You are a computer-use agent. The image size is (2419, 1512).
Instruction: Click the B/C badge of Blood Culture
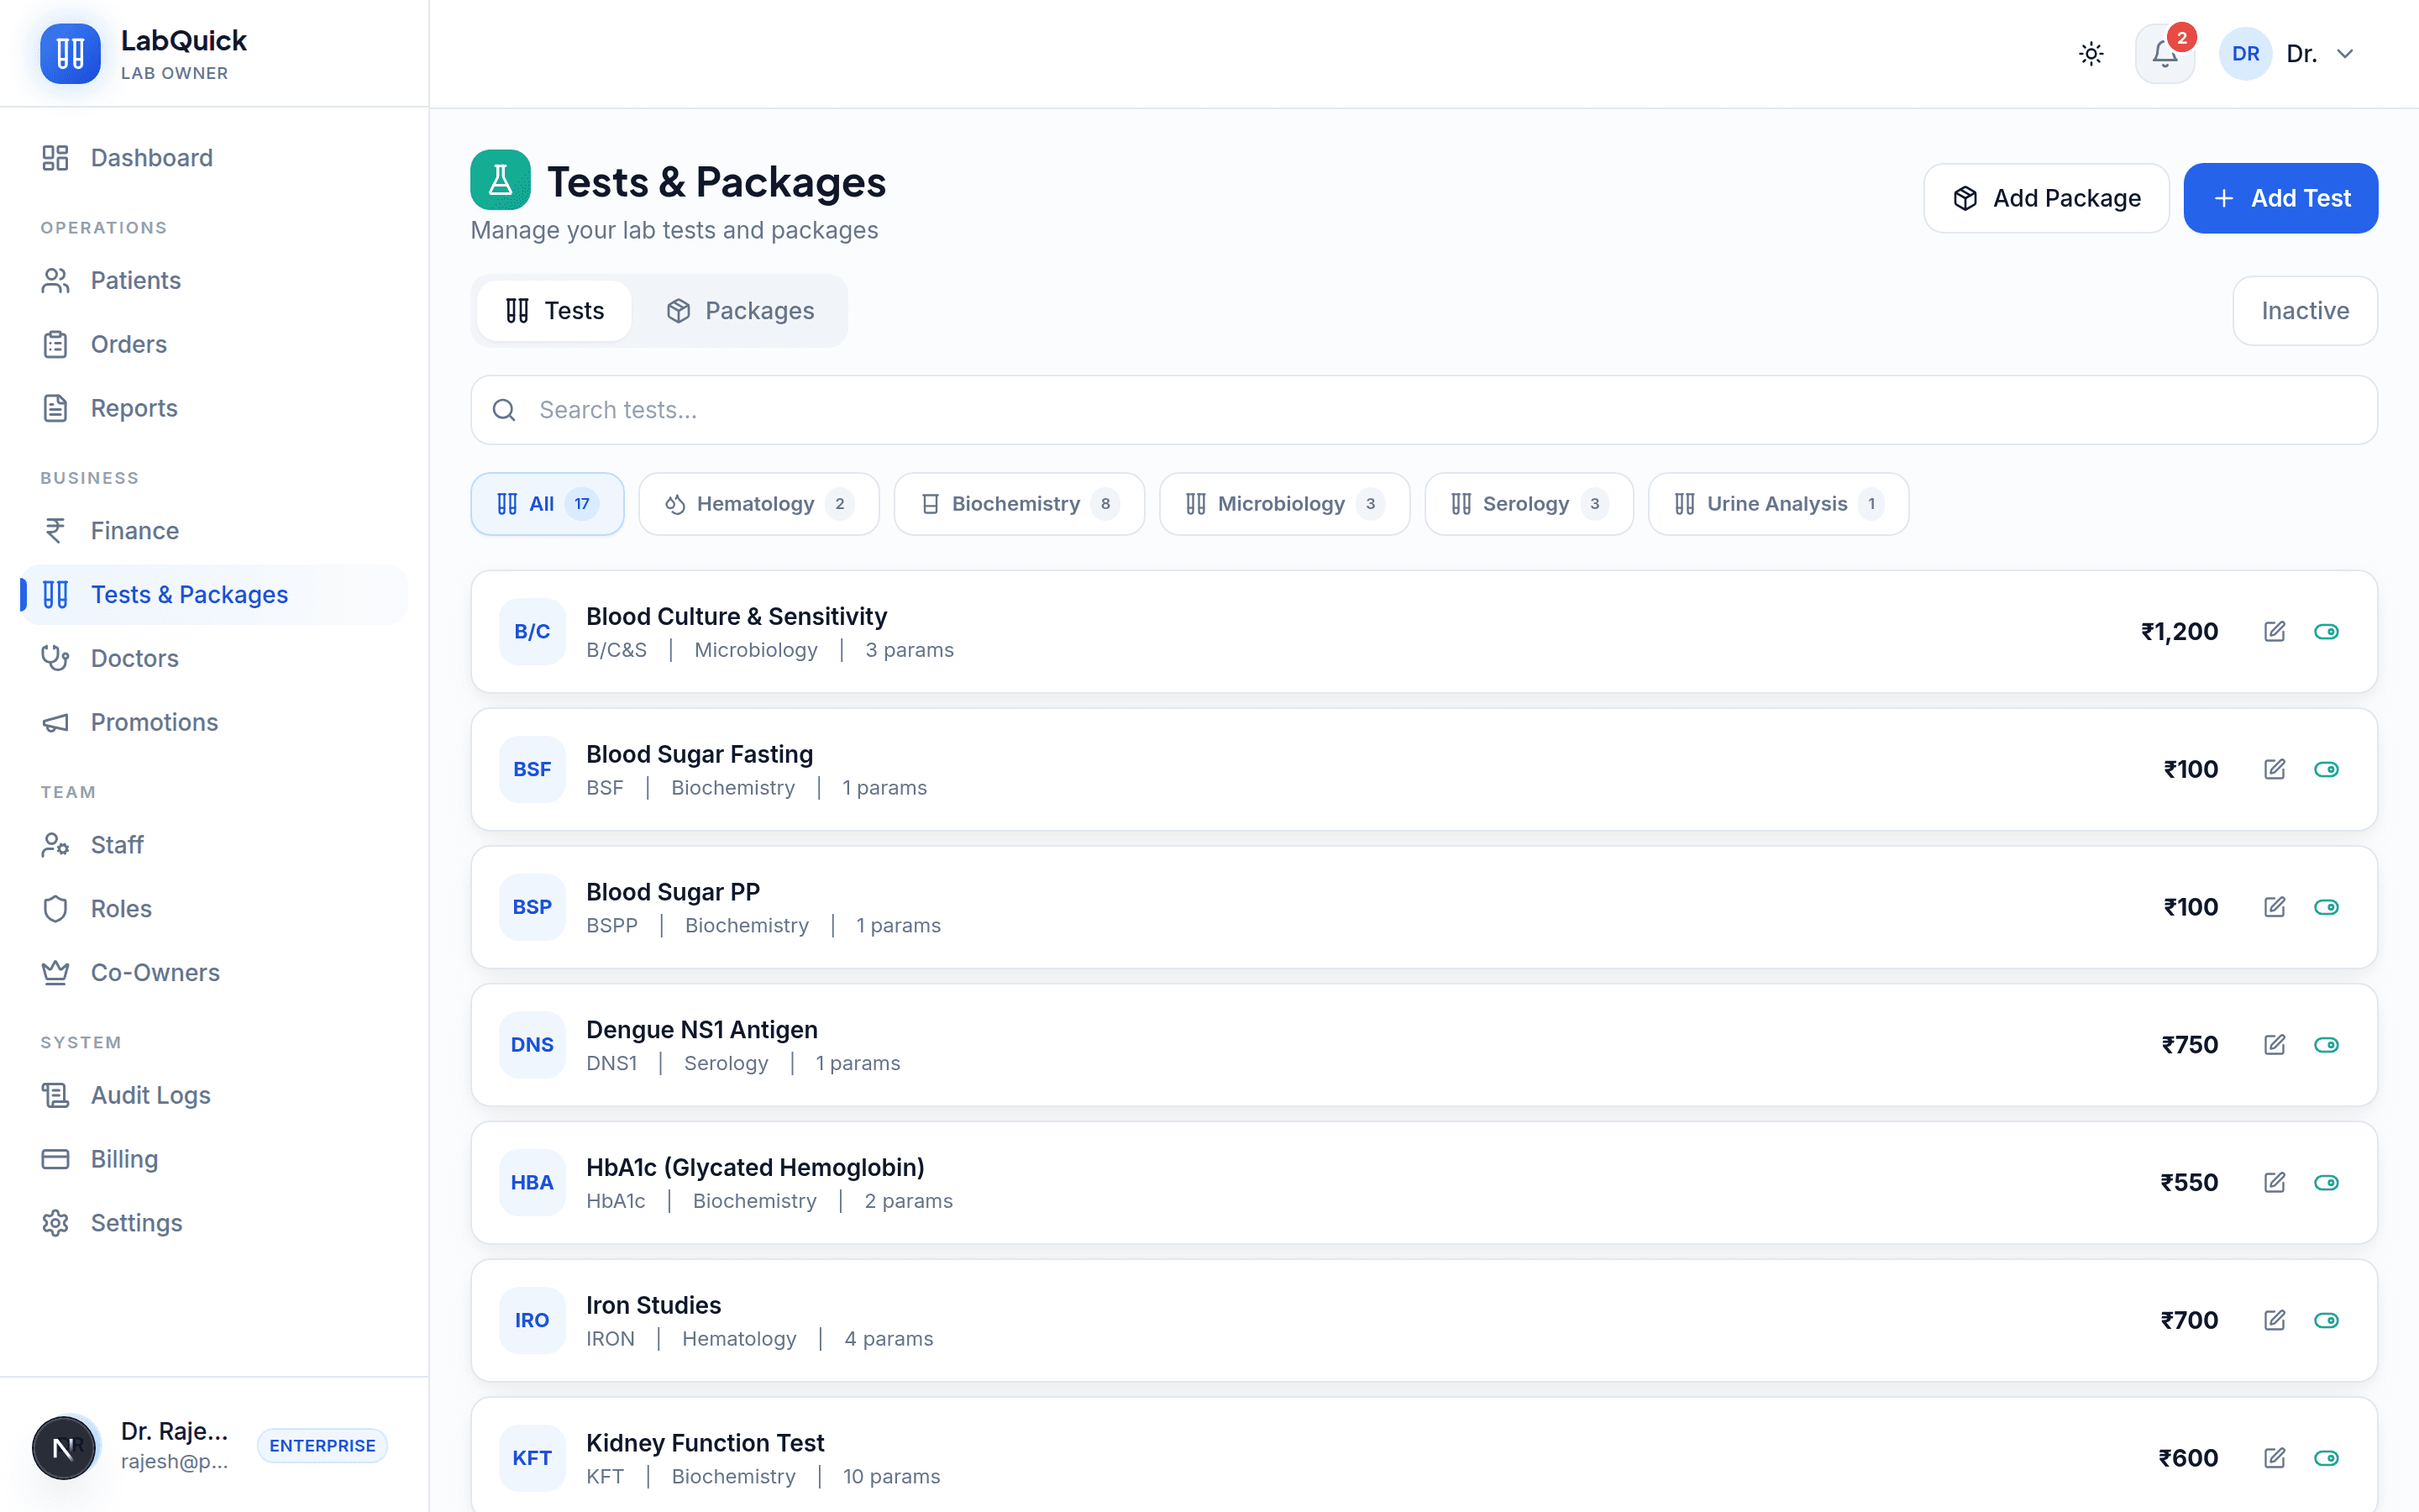532,632
